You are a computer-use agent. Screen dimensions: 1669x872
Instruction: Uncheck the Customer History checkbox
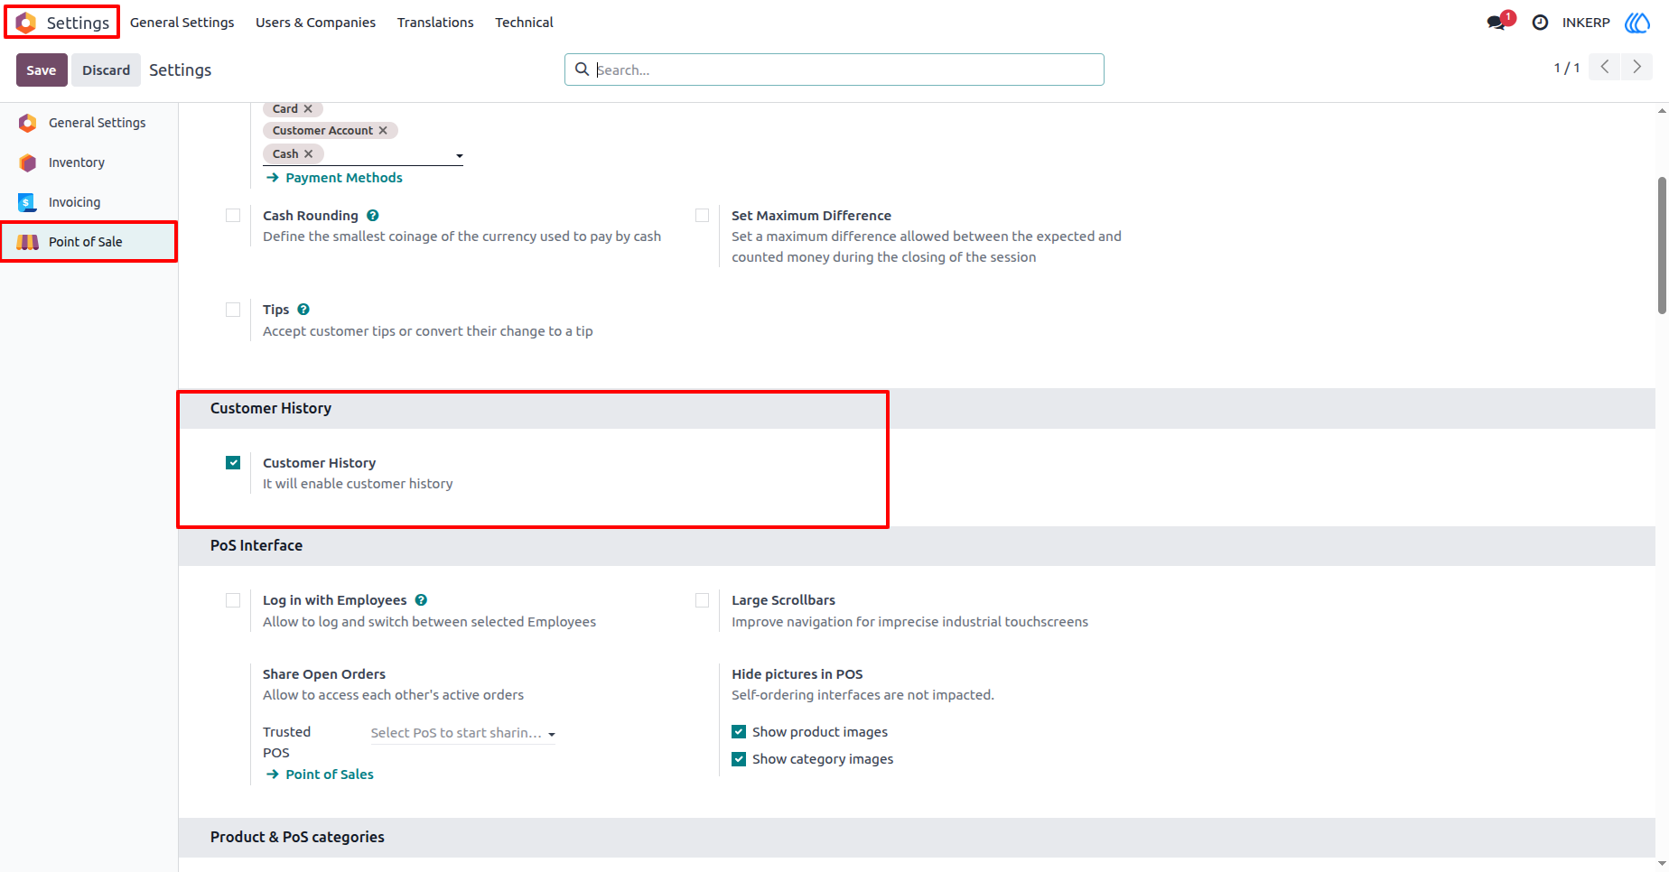233,463
